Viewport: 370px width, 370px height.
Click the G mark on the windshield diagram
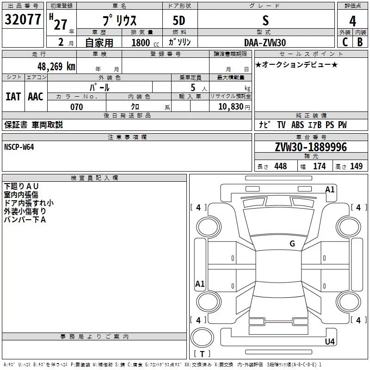pos(292,244)
